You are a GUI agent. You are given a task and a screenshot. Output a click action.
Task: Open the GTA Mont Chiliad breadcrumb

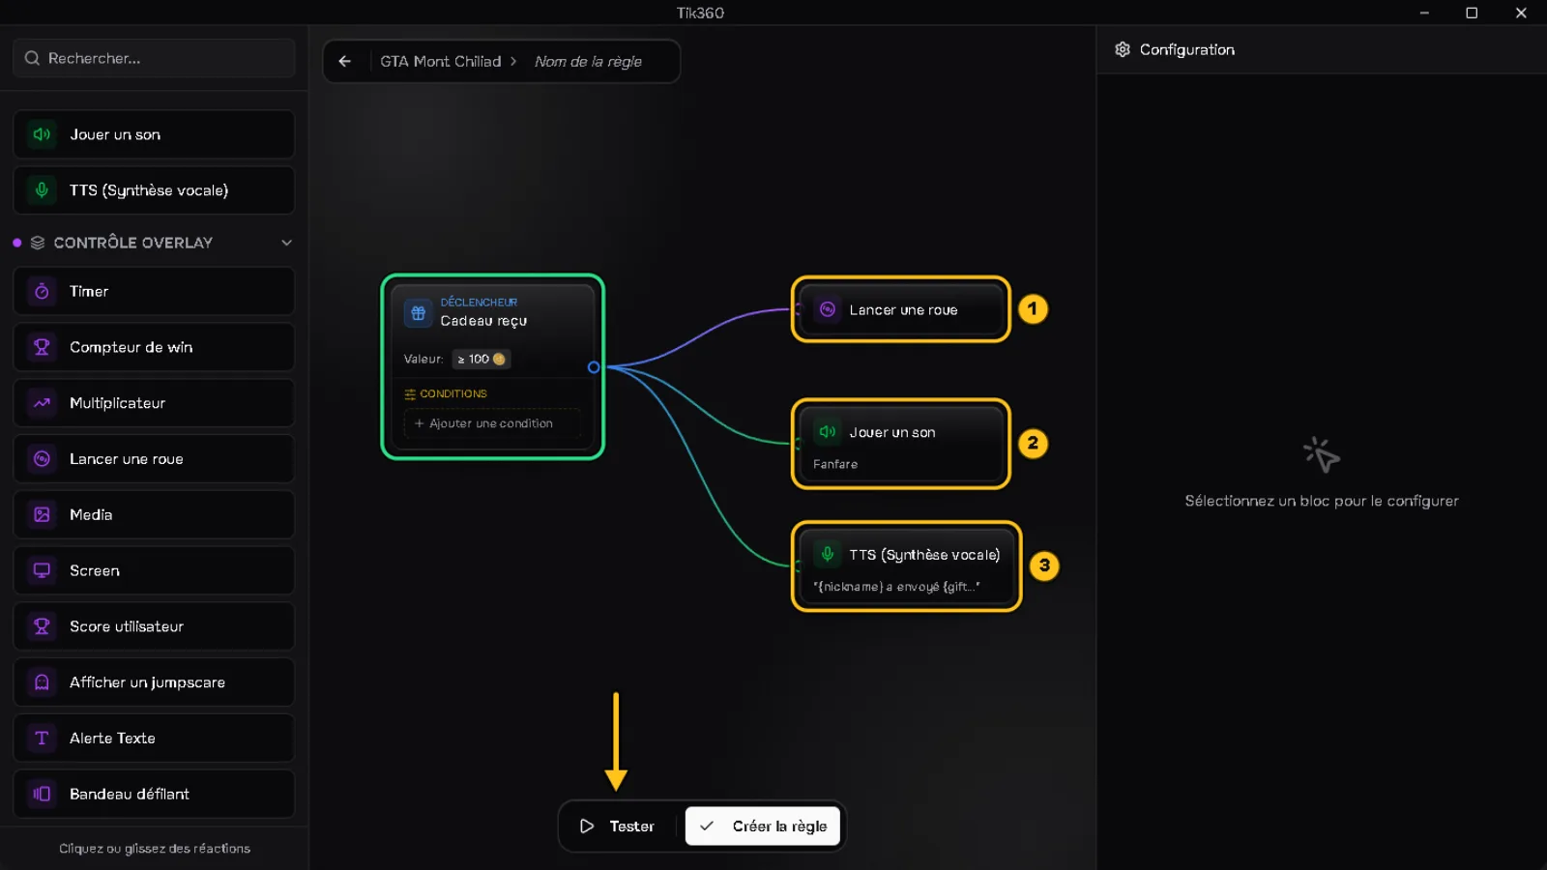pos(440,61)
